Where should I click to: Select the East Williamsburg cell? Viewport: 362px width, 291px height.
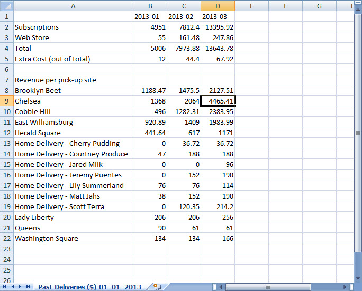tap(73, 122)
